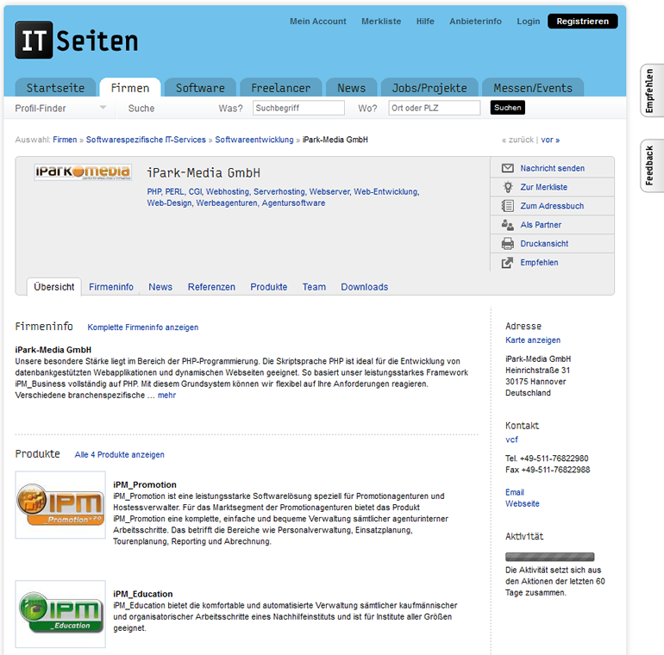Screen dimensions: 664x655
Task: Click the Karte anzeigen link
Action: [x=533, y=340]
